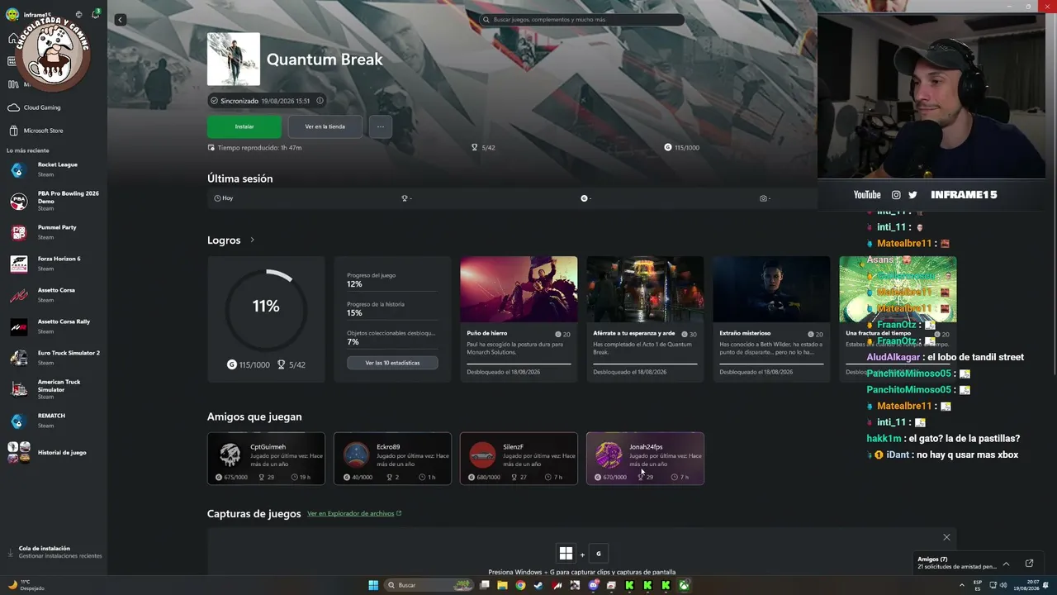Go back with the arrow button
1057x595 pixels.
pyautogui.click(x=121, y=20)
